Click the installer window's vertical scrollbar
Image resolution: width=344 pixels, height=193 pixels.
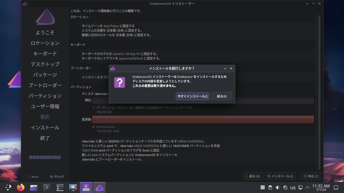(x=319, y=92)
